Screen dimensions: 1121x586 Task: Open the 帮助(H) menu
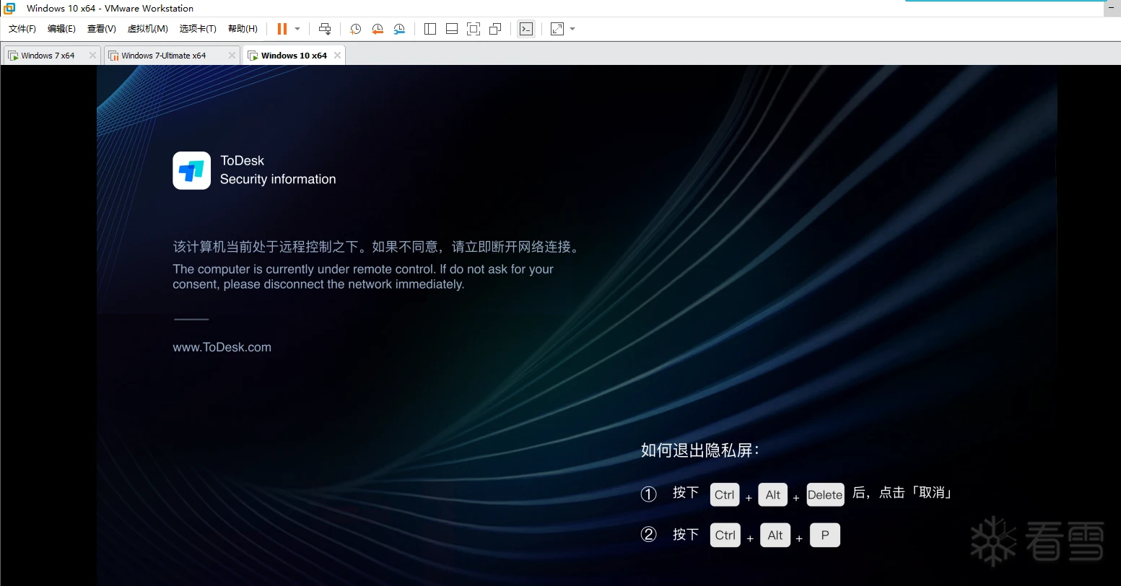pos(243,29)
